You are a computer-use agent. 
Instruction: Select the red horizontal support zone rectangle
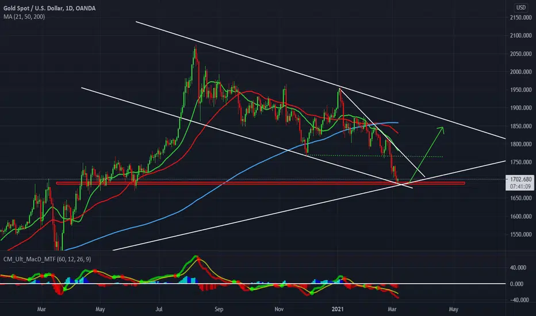261,183
